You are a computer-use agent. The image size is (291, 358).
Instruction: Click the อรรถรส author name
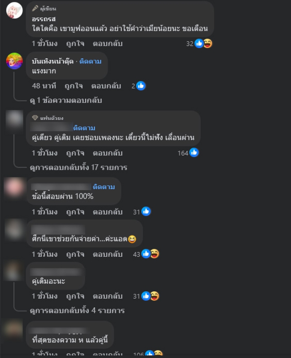pyautogui.click(x=44, y=19)
